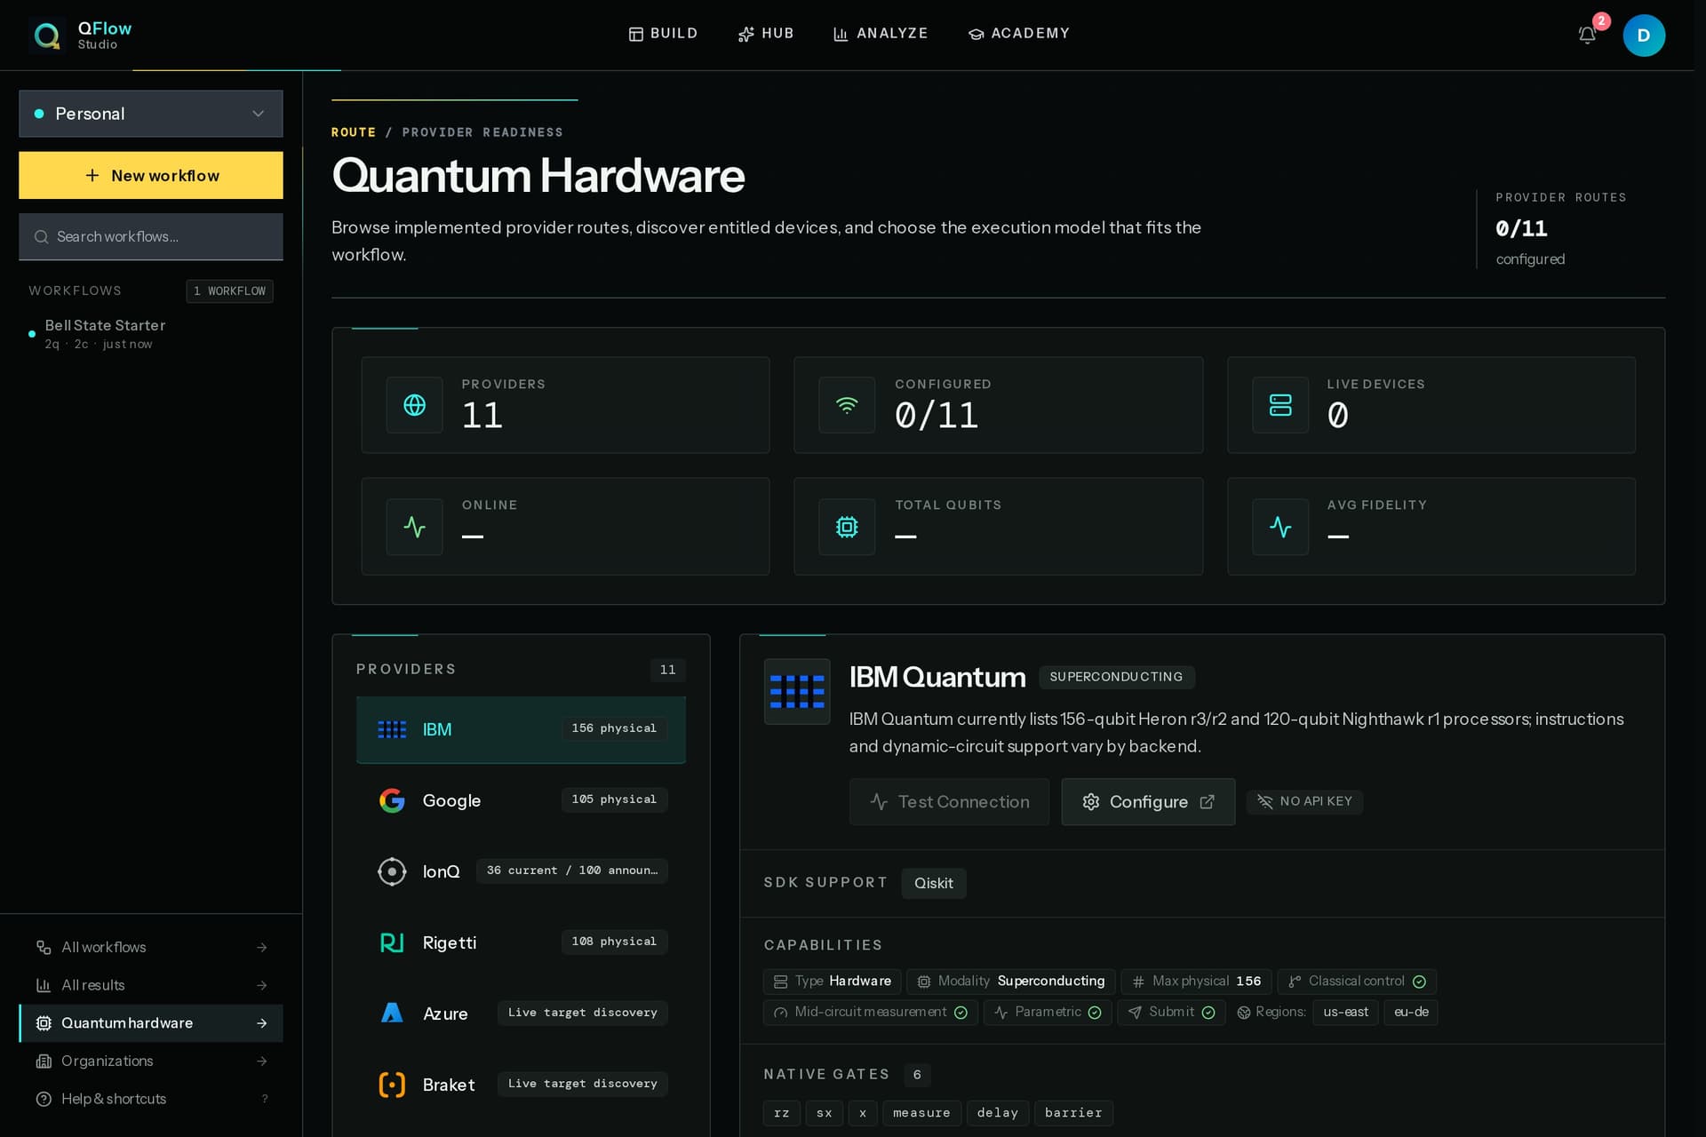Click the us-east region chip
The image size is (1706, 1137).
(1345, 1013)
